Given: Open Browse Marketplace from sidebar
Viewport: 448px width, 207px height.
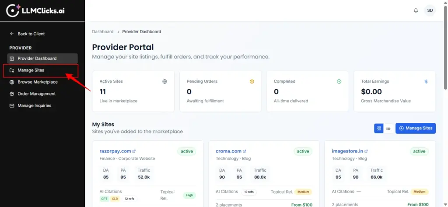Looking at the screenshot, I should point(37,82).
